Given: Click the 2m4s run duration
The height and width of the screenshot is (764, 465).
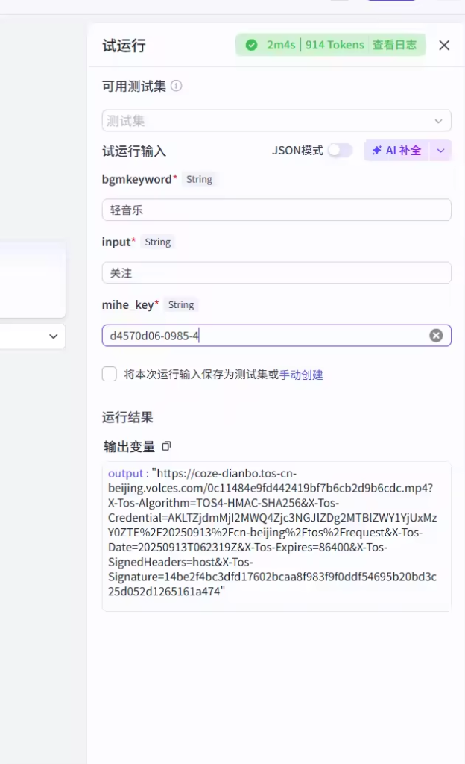Looking at the screenshot, I should point(282,45).
